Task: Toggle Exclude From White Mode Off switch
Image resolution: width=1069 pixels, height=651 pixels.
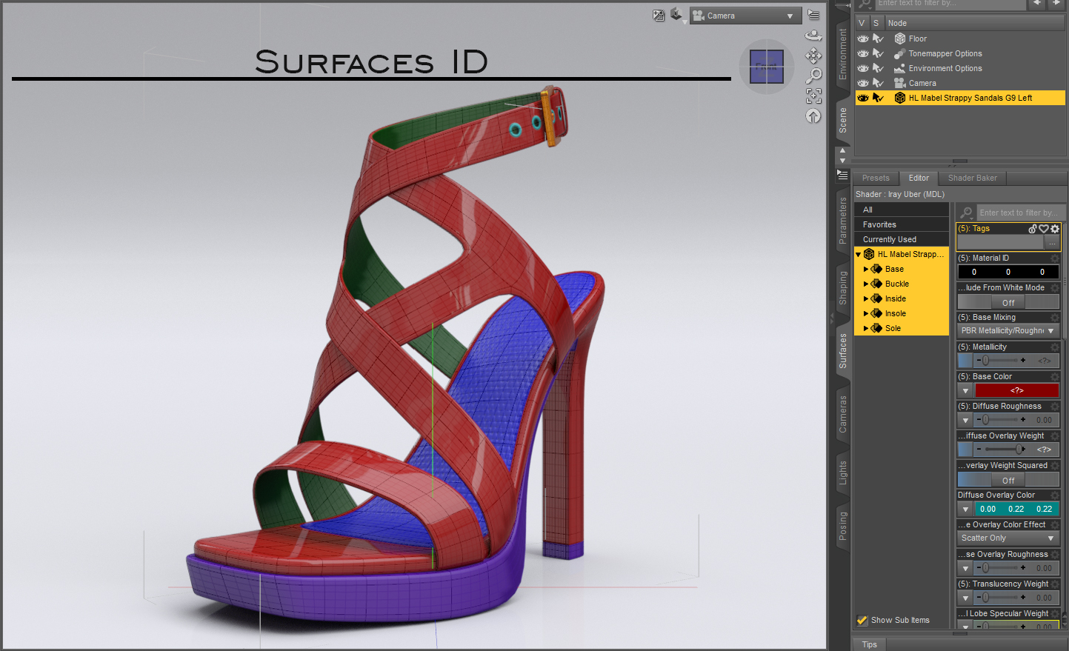Action: tap(1008, 302)
